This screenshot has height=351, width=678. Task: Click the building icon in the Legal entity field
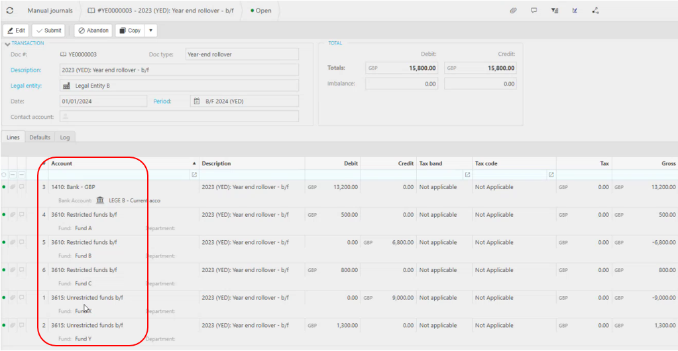point(66,86)
